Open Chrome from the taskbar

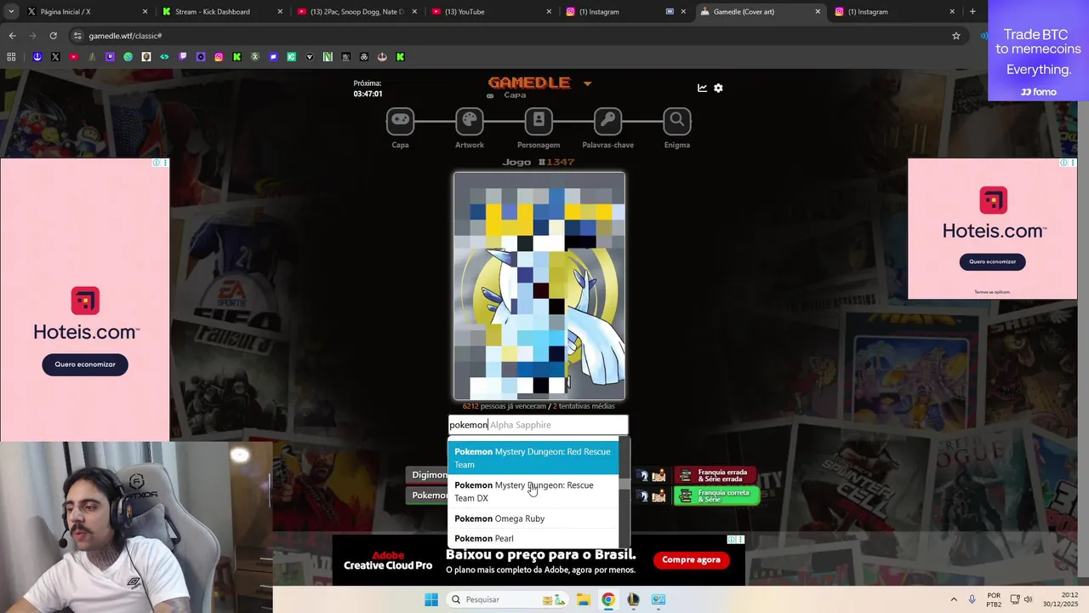point(608,599)
